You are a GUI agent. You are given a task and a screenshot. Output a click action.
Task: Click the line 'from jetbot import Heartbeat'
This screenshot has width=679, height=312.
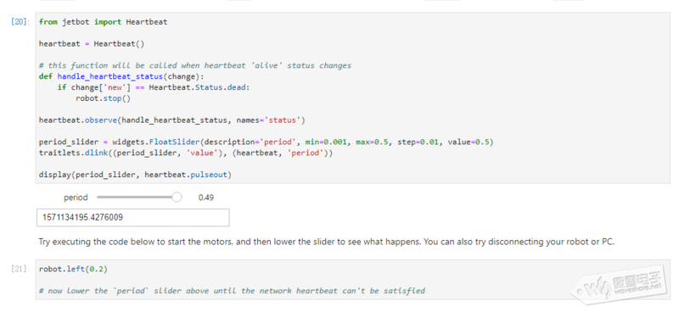tap(103, 22)
